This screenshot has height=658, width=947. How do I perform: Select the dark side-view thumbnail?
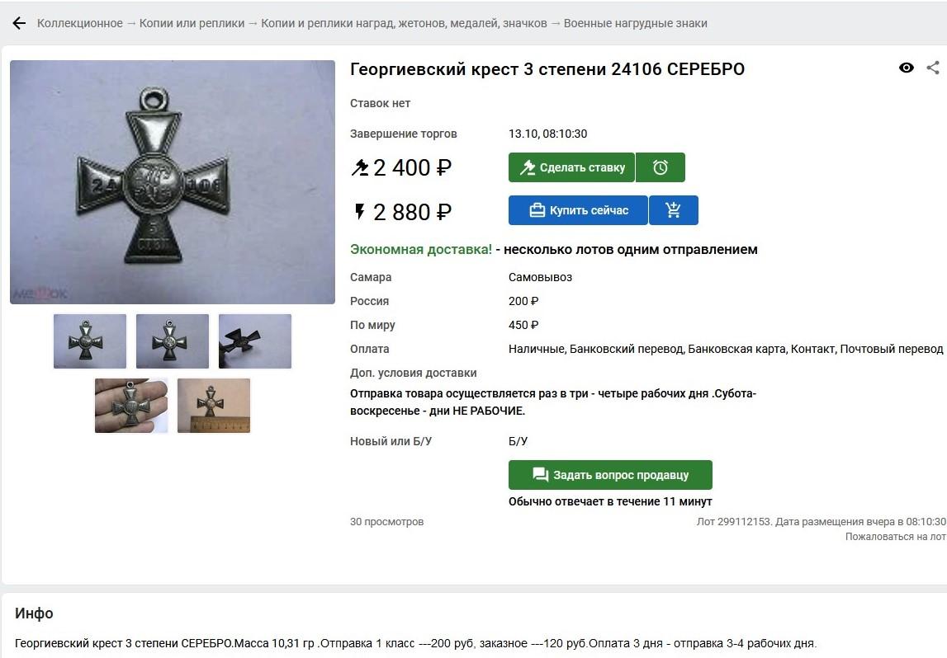tap(255, 341)
